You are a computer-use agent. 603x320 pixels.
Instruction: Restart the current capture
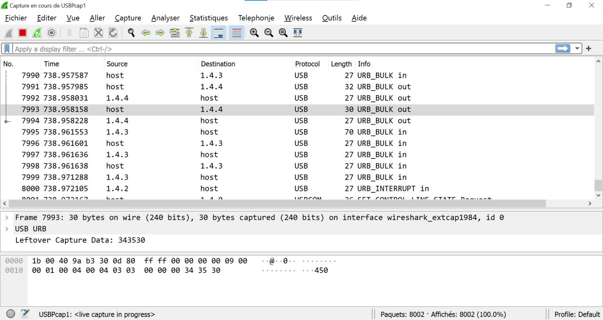37,33
